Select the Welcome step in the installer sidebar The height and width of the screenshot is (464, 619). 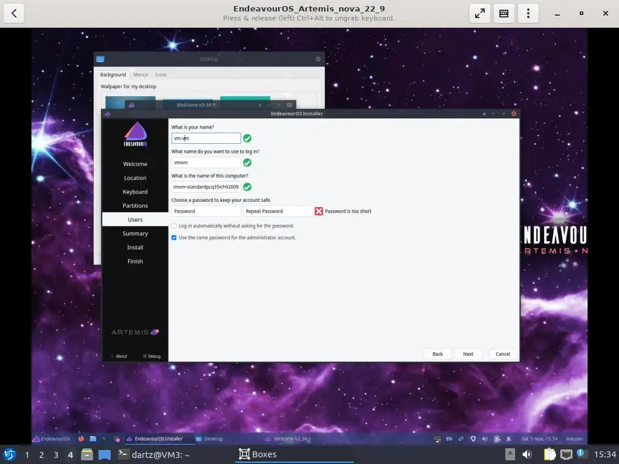point(135,164)
